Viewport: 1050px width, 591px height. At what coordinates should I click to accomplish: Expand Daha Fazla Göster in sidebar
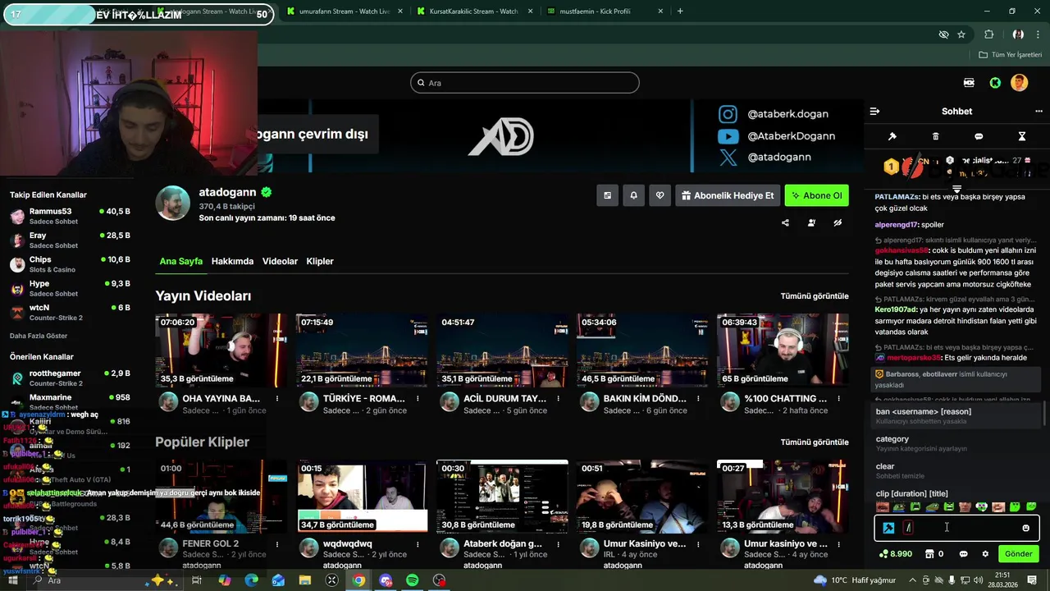pos(39,336)
